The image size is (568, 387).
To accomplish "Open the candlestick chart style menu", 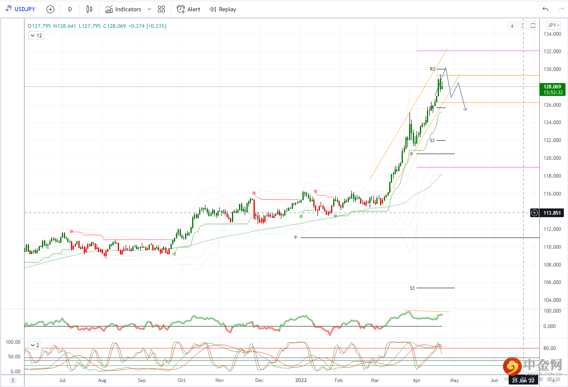I will (x=89, y=9).
